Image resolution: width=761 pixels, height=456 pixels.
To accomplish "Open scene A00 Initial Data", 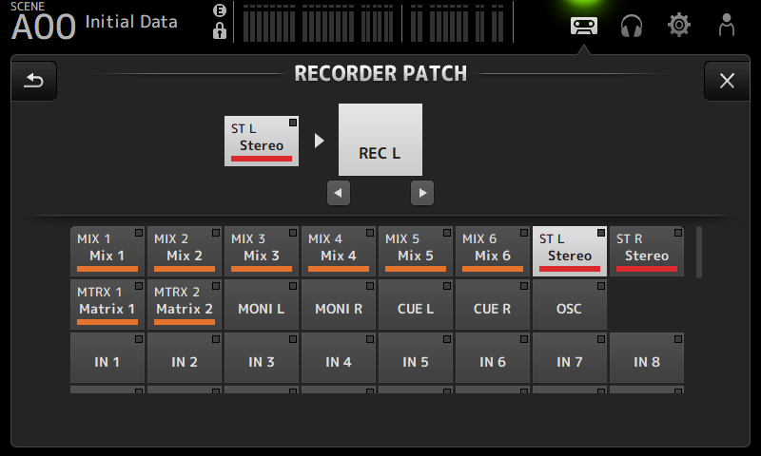I will click(95, 23).
